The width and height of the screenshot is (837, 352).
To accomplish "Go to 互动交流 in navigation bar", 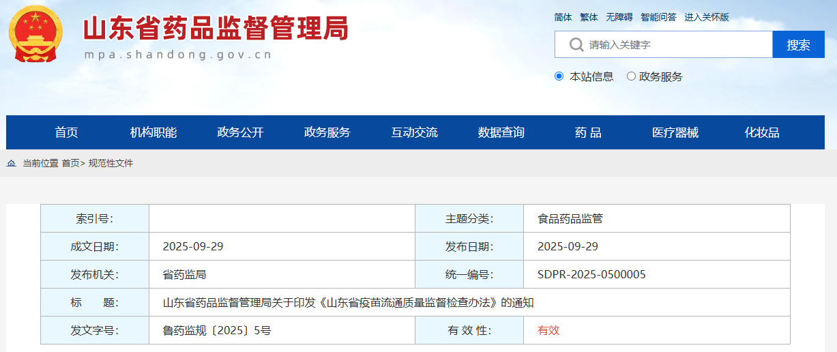I will pos(414,132).
